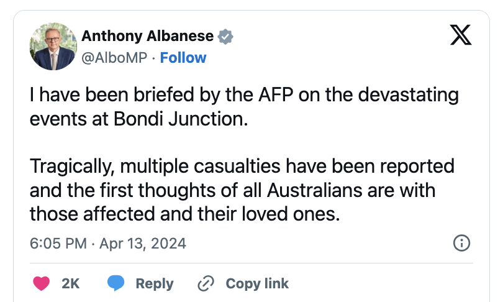
Task: Click the blue speech bubble icon
Action: click(116, 283)
